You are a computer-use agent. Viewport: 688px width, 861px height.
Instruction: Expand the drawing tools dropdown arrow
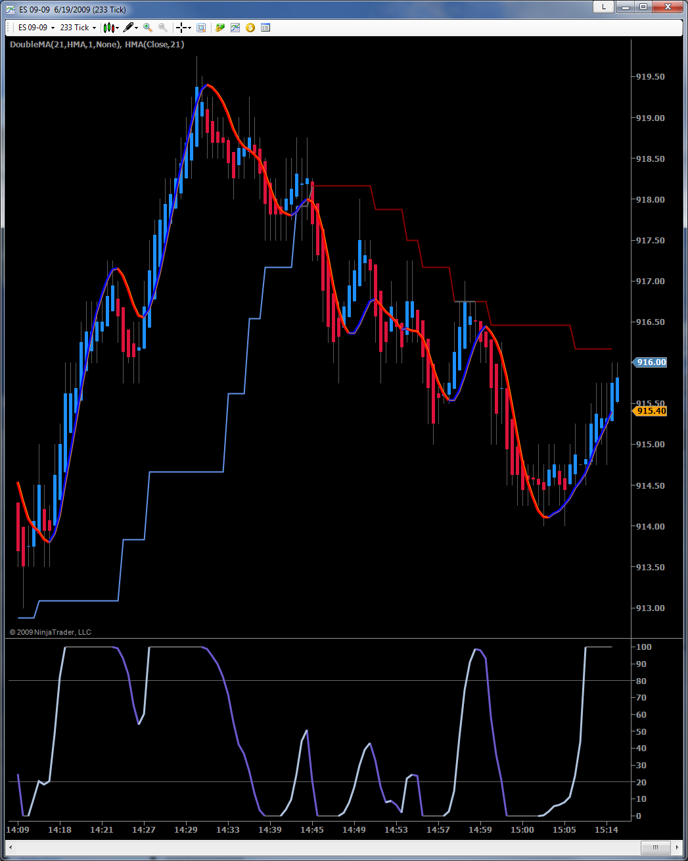pos(137,28)
